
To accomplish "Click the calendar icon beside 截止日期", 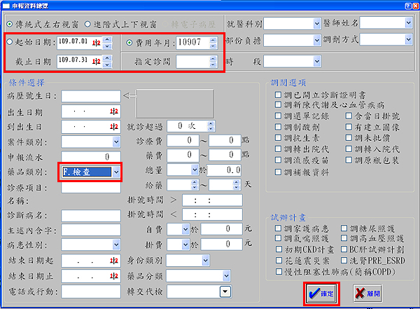I will 97,62.
